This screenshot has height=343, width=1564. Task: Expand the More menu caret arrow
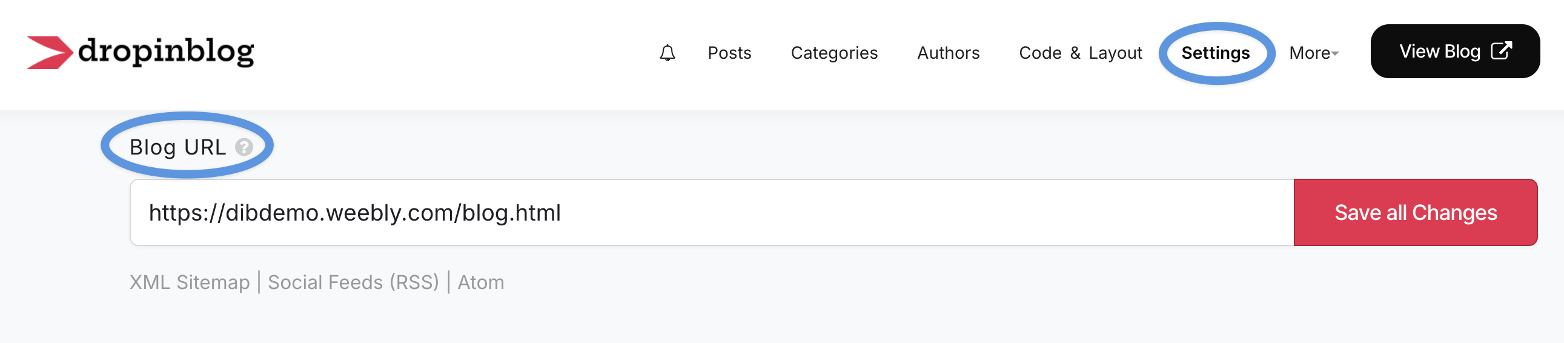[1335, 54]
